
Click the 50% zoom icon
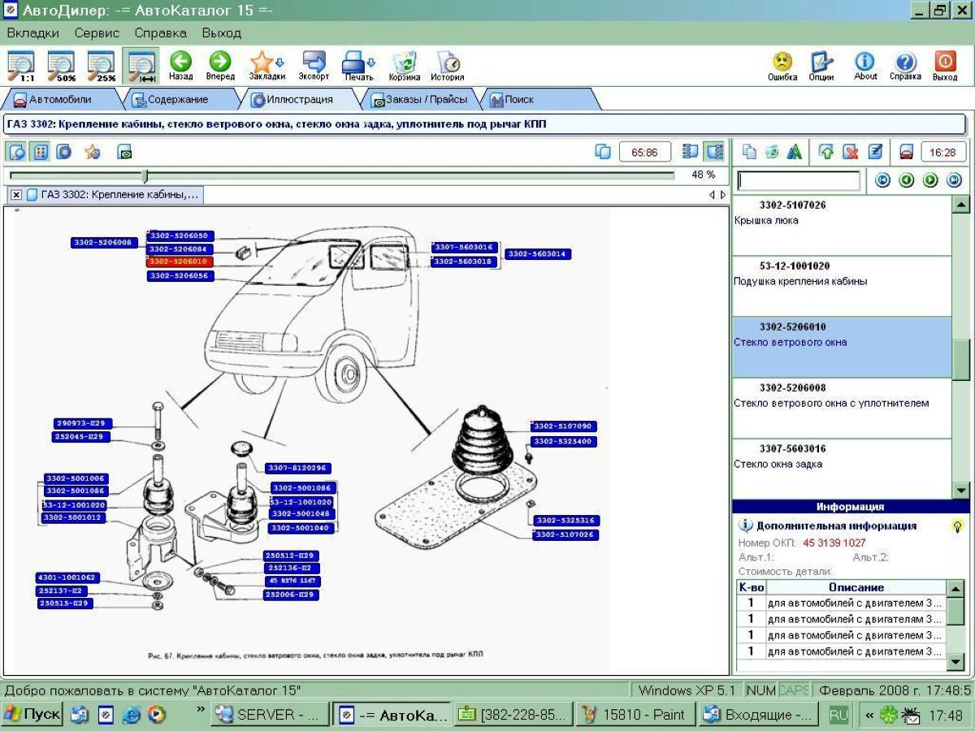coord(63,65)
